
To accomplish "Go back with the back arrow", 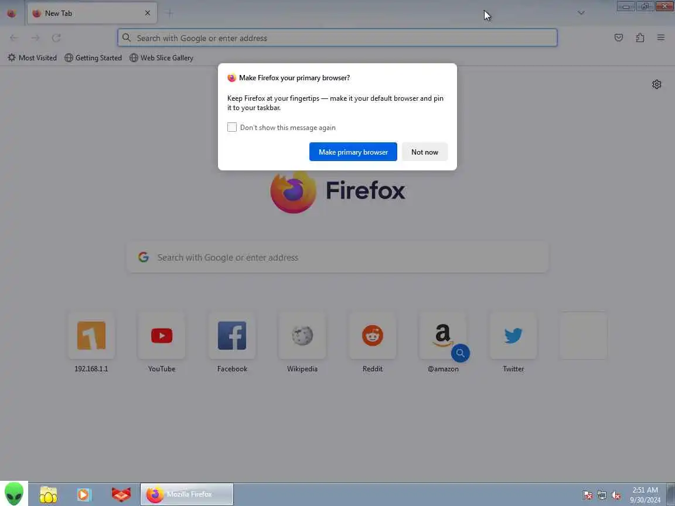I will point(14,38).
